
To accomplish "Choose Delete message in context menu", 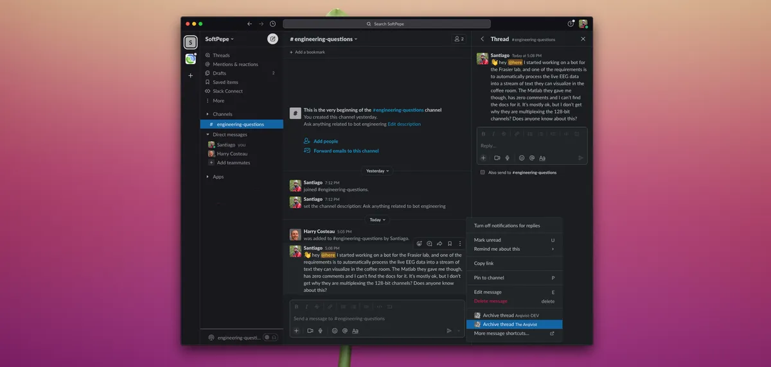I will [x=514, y=301].
